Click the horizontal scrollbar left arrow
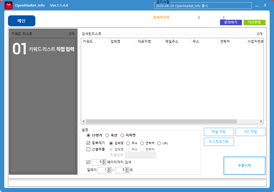 click(x=84, y=121)
